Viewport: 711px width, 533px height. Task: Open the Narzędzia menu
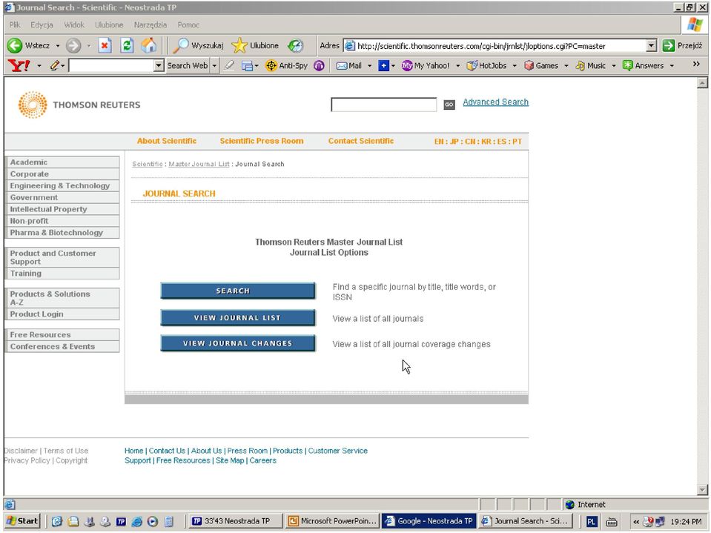pyautogui.click(x=150, y=25)
